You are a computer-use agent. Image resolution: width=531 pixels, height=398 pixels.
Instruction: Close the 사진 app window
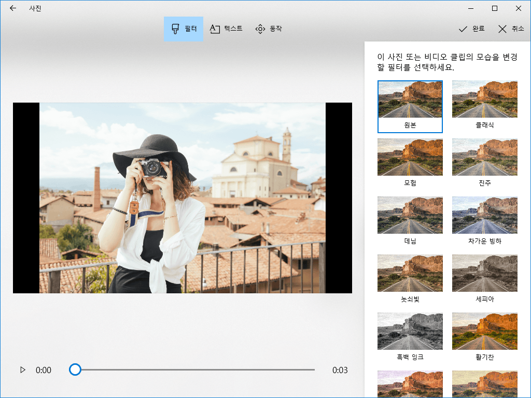tap(518, 8)
